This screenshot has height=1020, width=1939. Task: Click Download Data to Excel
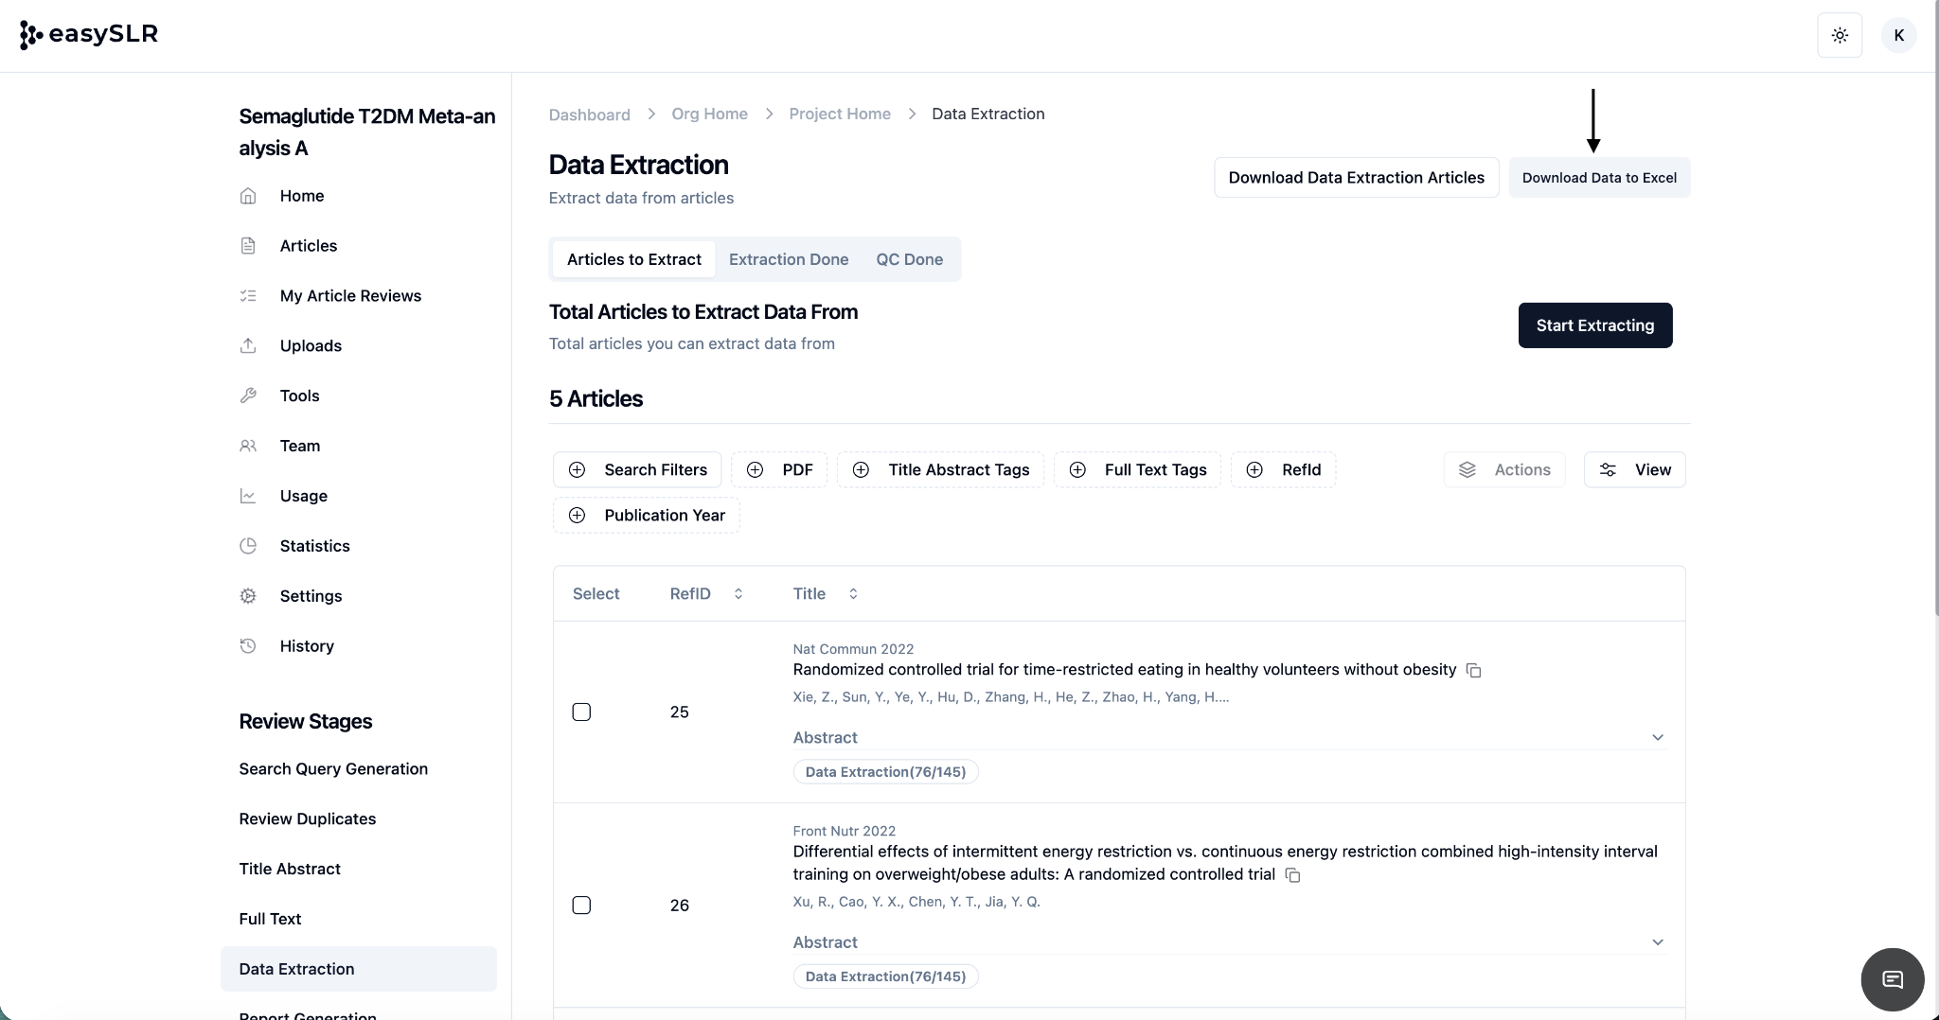1598,178
